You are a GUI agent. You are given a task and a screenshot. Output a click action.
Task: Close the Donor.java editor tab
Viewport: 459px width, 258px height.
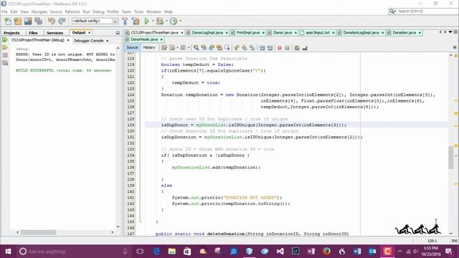[x=295, y=33]
